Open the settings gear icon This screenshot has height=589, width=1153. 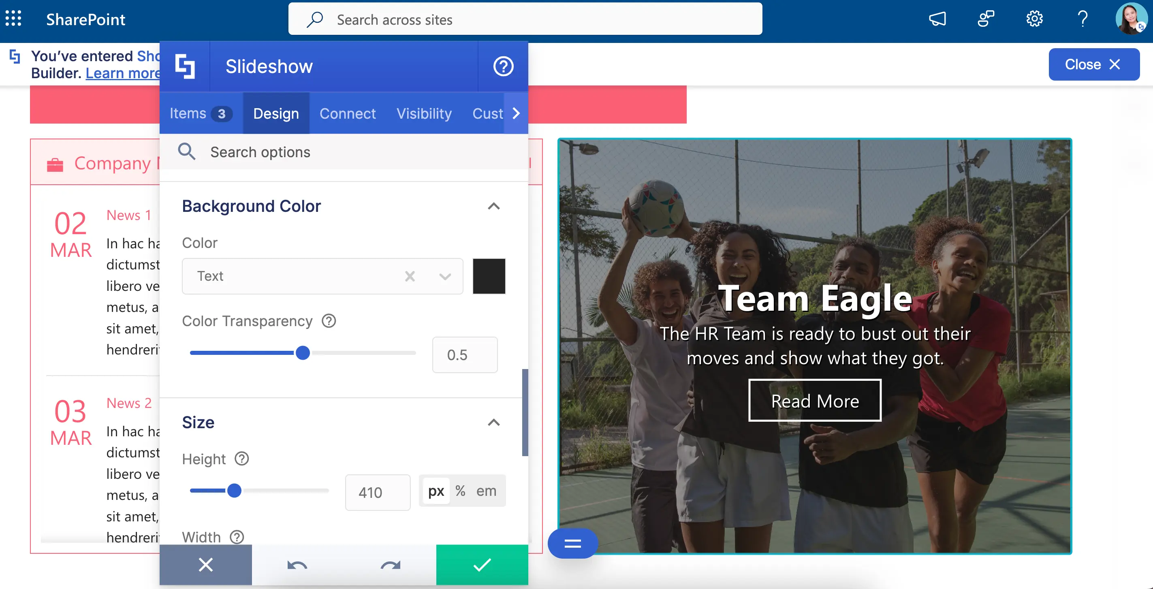[1034, 19]
